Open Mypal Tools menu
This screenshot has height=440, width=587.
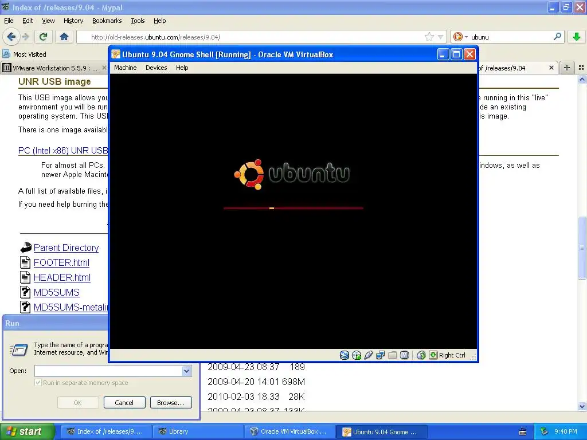138,21
